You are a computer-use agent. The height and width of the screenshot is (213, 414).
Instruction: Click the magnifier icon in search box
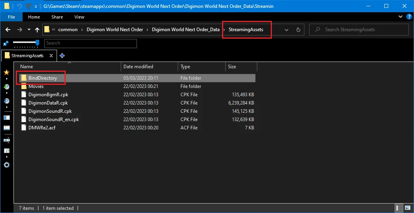point(318,30)
